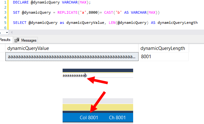Click the LEN function on line 5

tap(112, 23)
